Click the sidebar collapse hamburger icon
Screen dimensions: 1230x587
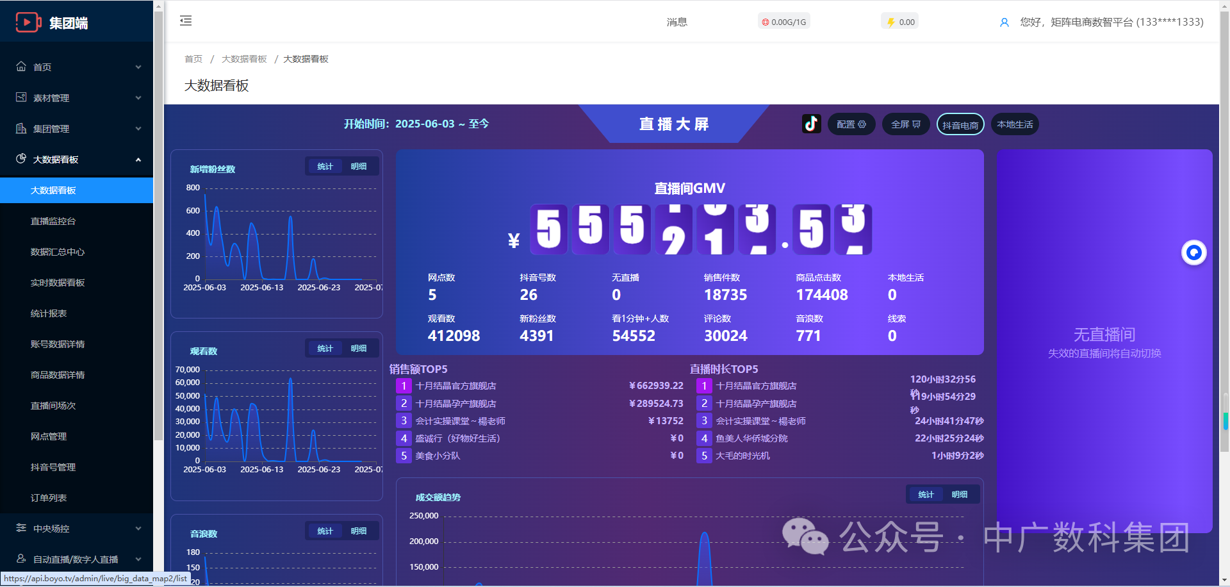[x=186, y=21]
